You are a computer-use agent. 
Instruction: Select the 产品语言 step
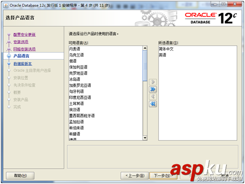[x=21, y=56]
